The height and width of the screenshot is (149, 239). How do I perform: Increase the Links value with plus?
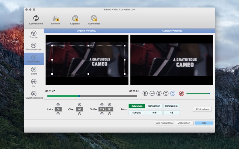pos(58,105)
